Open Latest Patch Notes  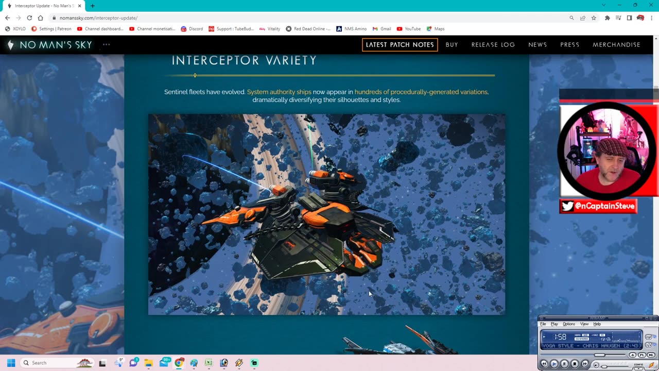pos(400,45)
